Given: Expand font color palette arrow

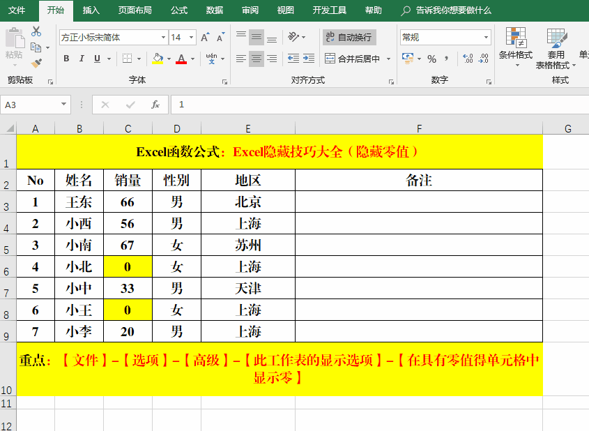Looking at the screenshot, I should point(192,59).
